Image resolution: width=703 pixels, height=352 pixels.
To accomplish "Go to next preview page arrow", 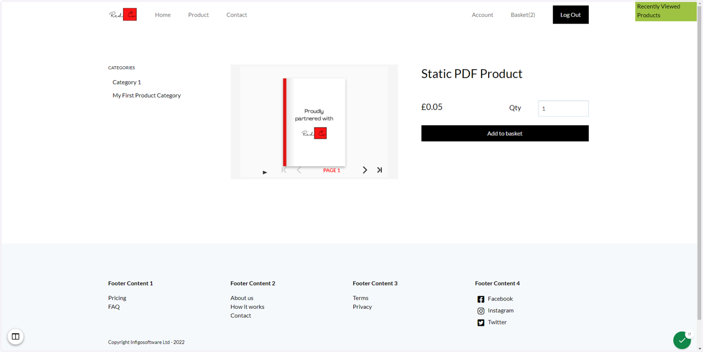I will (365, 170).
